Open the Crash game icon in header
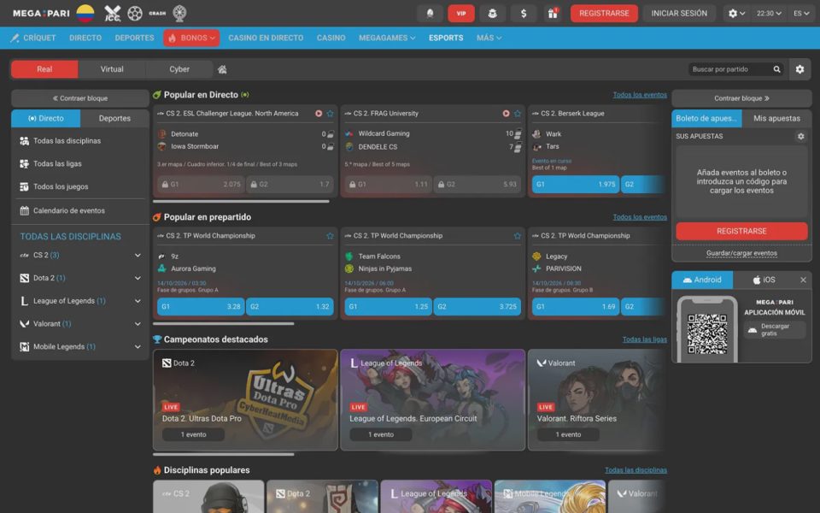820x513 pixels. pos(157,13)
